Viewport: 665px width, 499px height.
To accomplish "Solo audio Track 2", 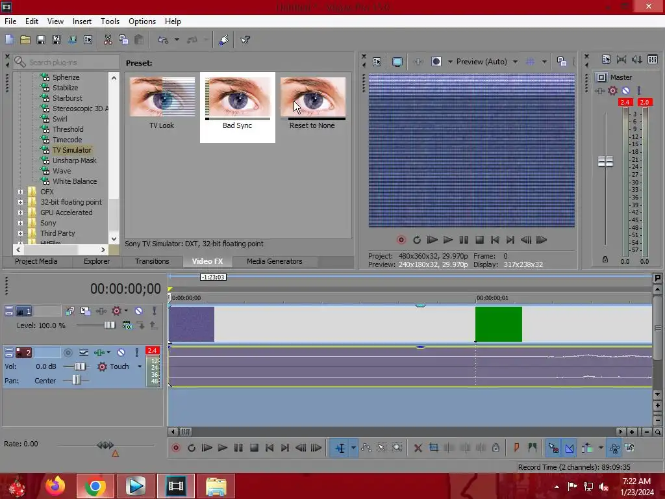I will click(x=136, y=353).
